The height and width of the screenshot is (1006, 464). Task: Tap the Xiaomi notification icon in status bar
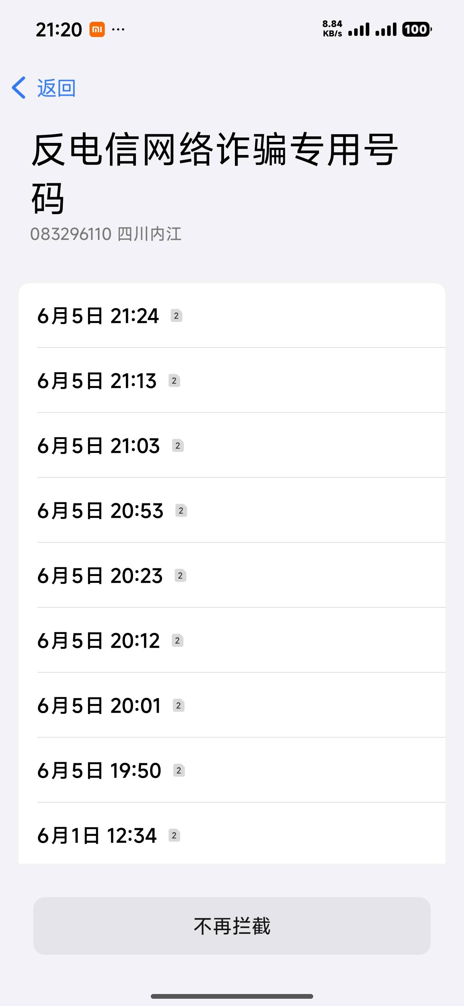pos(97,29)
